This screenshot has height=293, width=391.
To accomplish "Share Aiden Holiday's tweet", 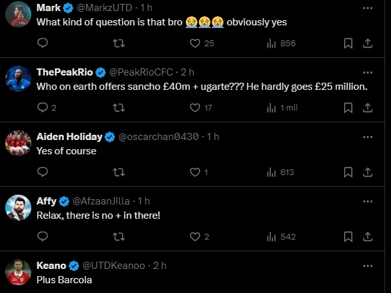I will tap(368, 172).
